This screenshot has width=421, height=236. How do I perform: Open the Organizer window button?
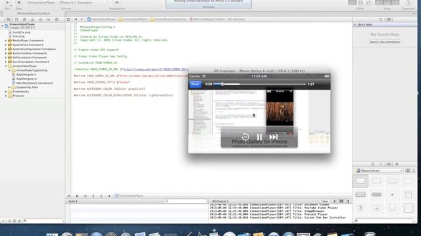pyautogui.click(x=409, y=3)
